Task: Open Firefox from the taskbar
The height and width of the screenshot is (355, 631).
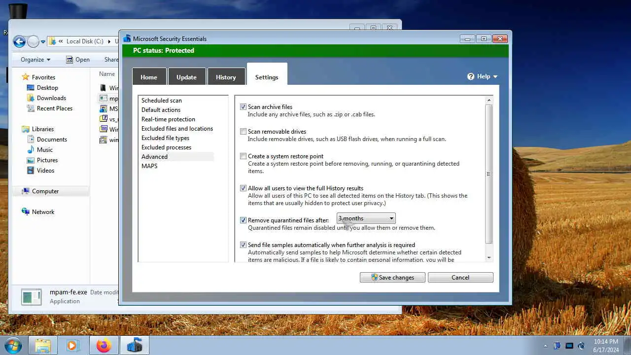Action: click(104, 346)
